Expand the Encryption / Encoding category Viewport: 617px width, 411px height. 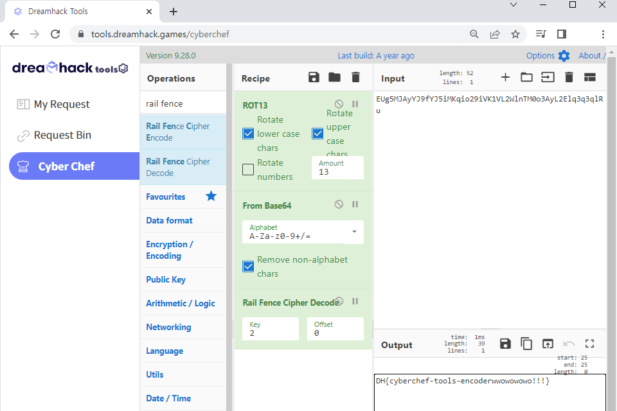(183, 250)
